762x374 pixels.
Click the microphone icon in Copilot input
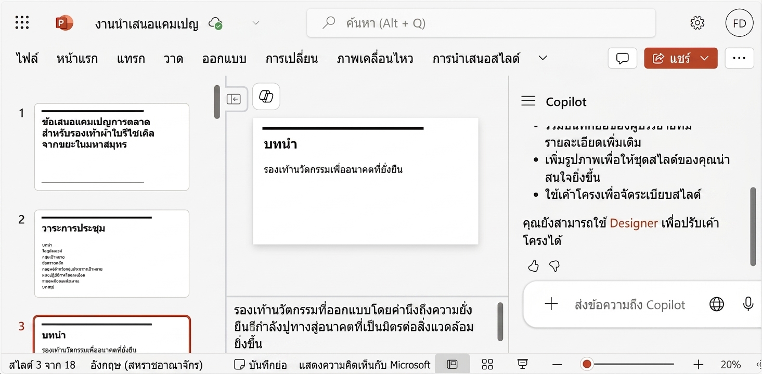tap(748, 304)
